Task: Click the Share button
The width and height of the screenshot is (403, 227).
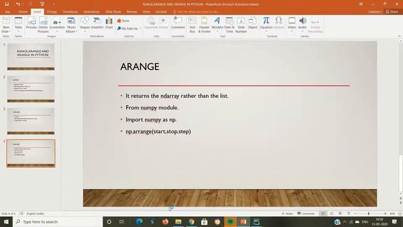Action: click(392, 11)
